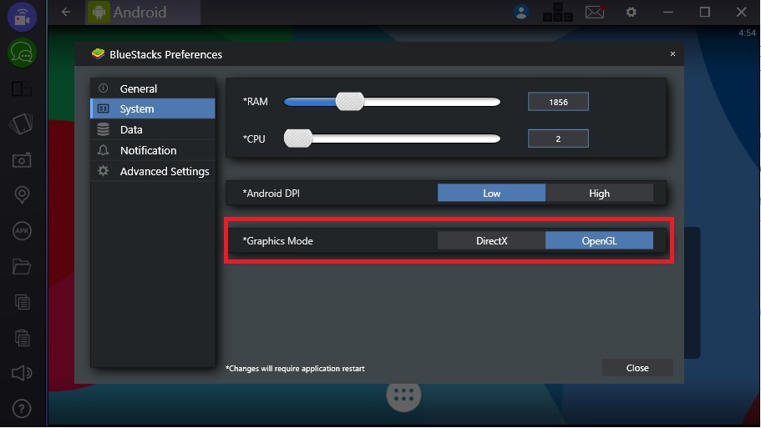This screenshot has height=428, width=761.
Task: Open the settings gear in title bar
Action: tap(631, 12)
